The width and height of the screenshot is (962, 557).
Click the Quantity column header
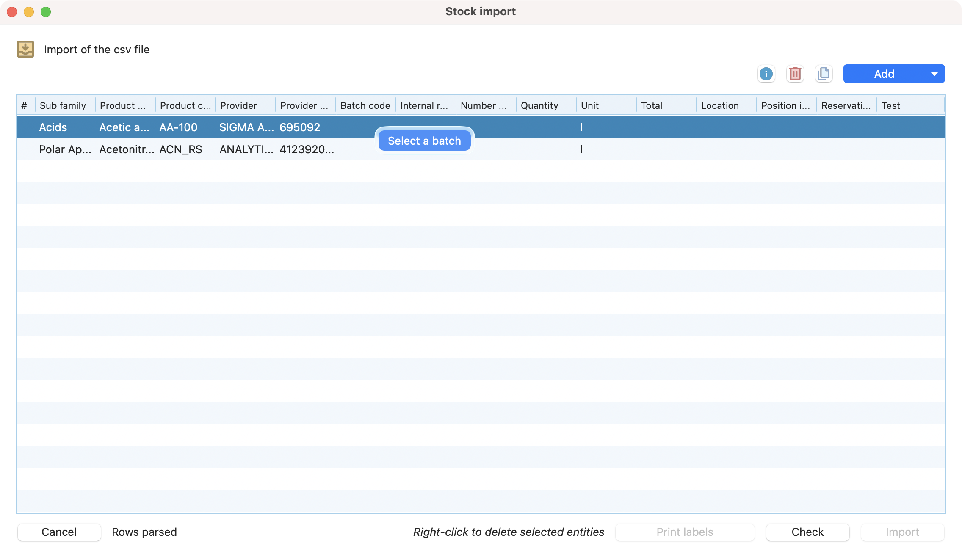pyautogui.click(x=539, y=105)
